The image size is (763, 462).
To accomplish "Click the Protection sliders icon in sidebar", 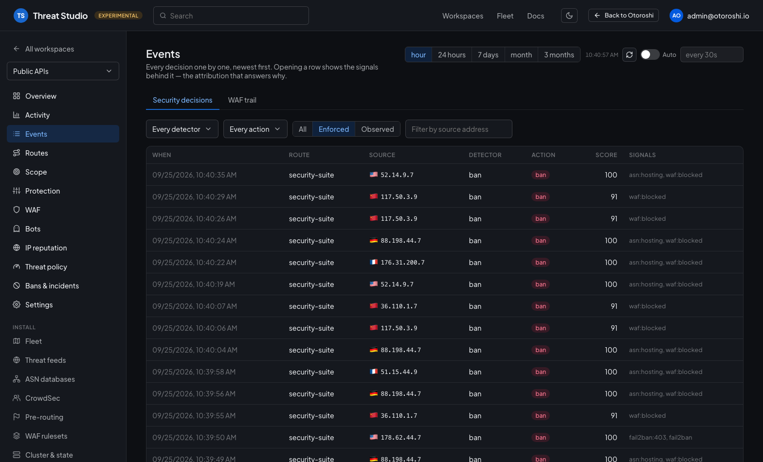I will pyautogui.click(x=17, y=191).
